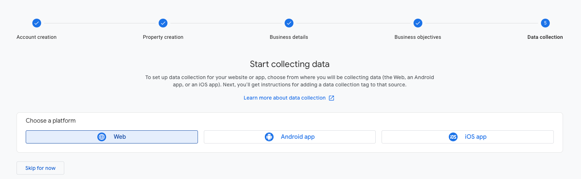Click the Business objectives step checkmark icon
The height and width of the screenshot is (179, 581).
418,23
